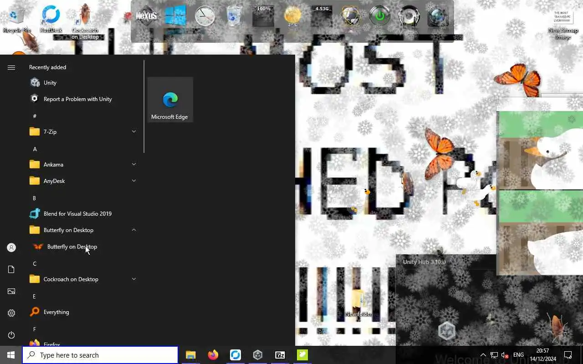Open Firefox from the taskbar
This screenshot has height=364, width=583.
(x=213, y=355)
